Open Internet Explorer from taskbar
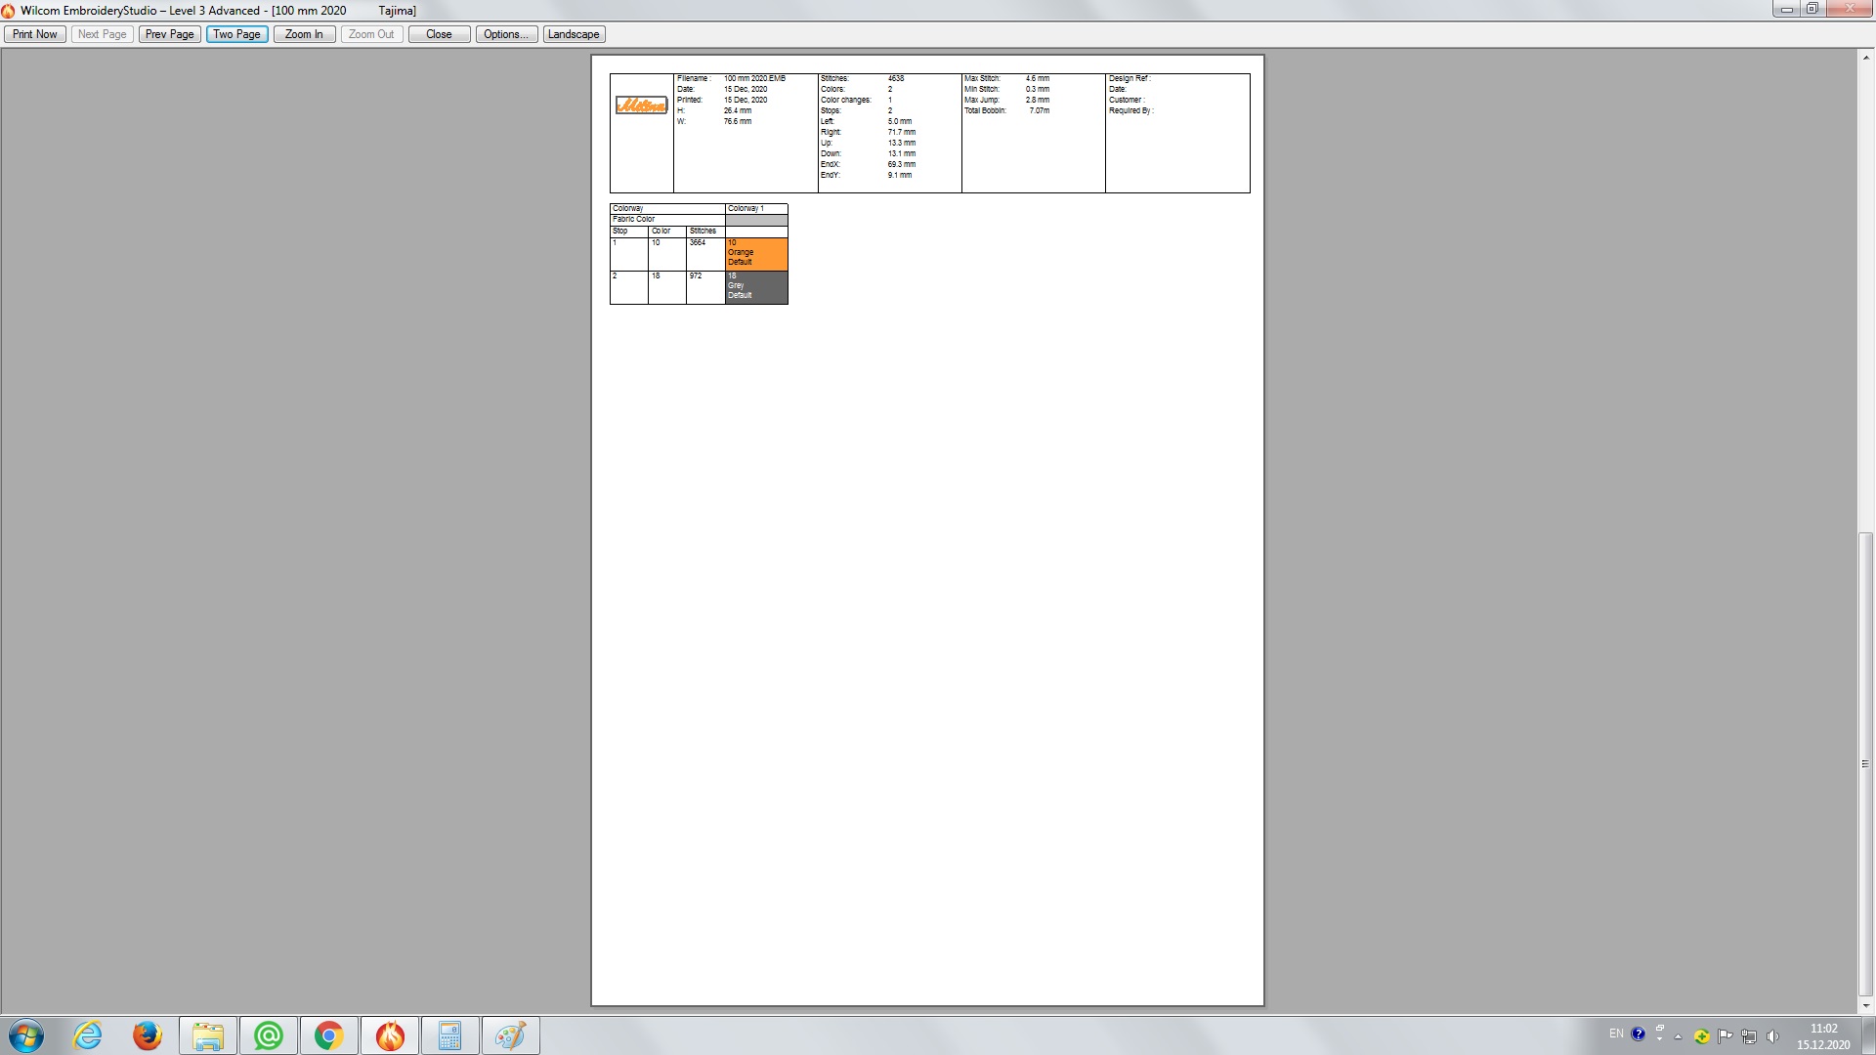1876x1055 pixels. tap(88, 1035)
